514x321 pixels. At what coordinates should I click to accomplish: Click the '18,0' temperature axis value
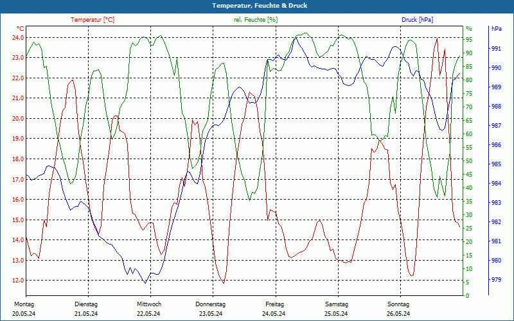[x=18, y=159]
